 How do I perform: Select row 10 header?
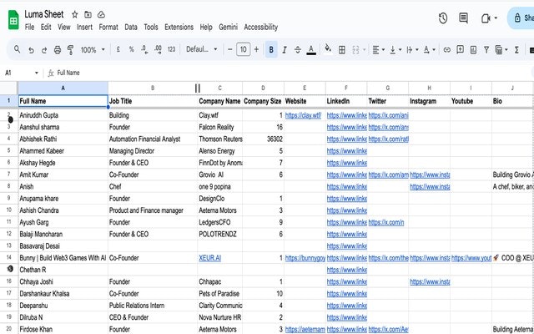coord(9,210)
